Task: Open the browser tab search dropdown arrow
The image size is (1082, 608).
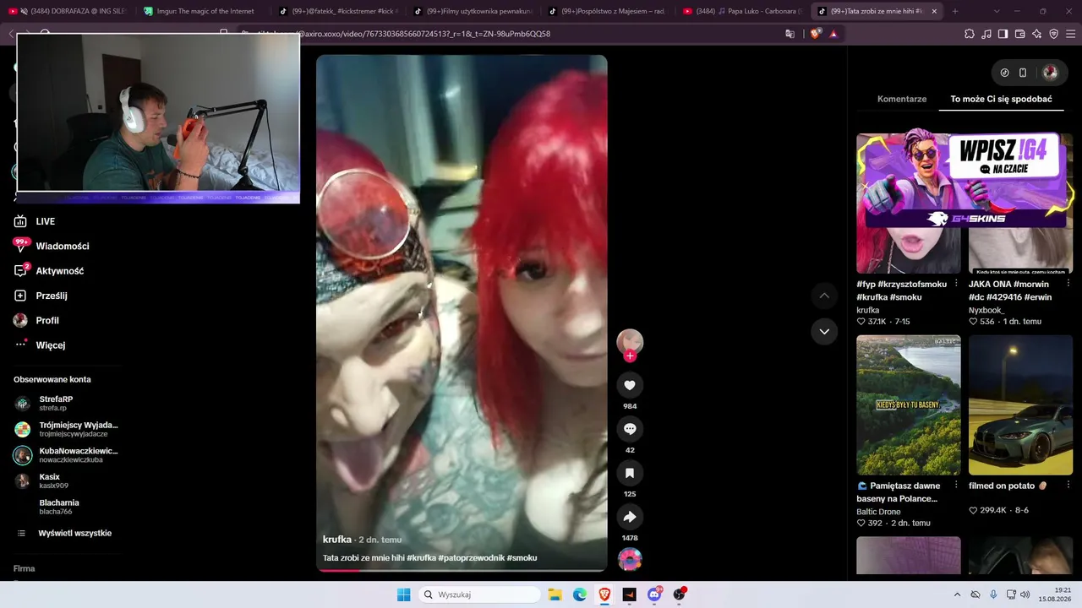Action: click(997, 11)
